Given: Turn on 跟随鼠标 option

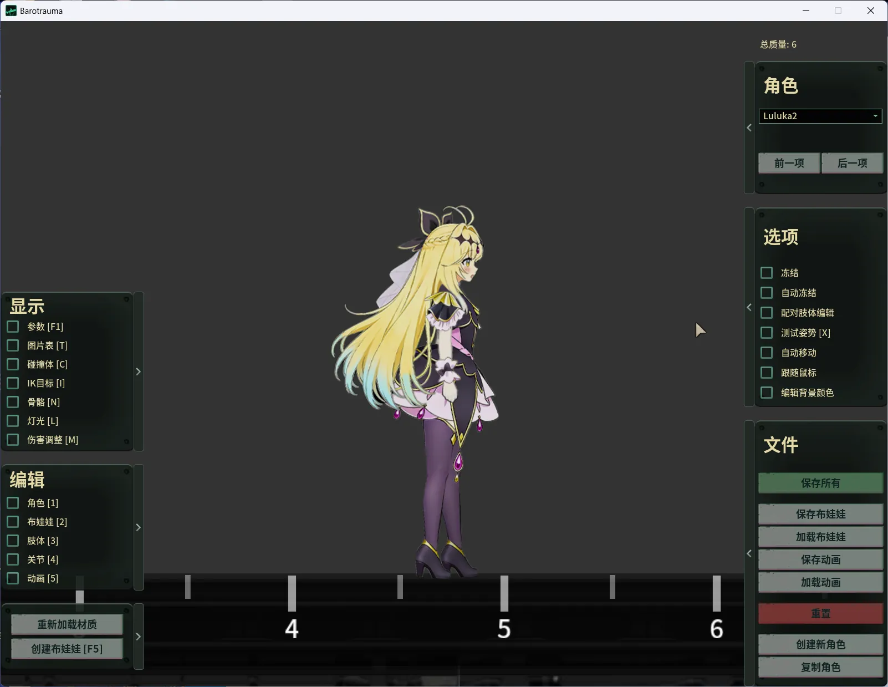Looking at the screenshot, I should (x=767, y=373).
